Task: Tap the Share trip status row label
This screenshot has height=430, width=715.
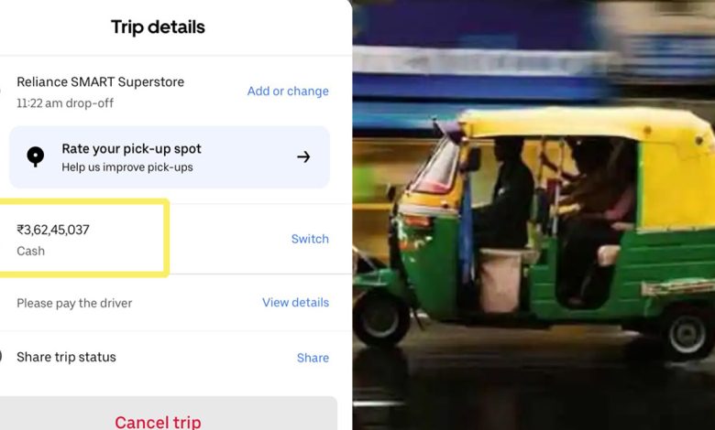Action: point(66,357)
